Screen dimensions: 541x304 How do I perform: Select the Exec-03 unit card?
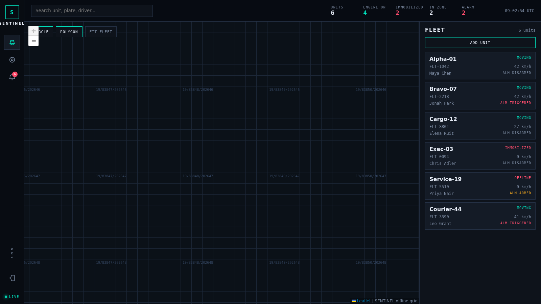(480, 156)
